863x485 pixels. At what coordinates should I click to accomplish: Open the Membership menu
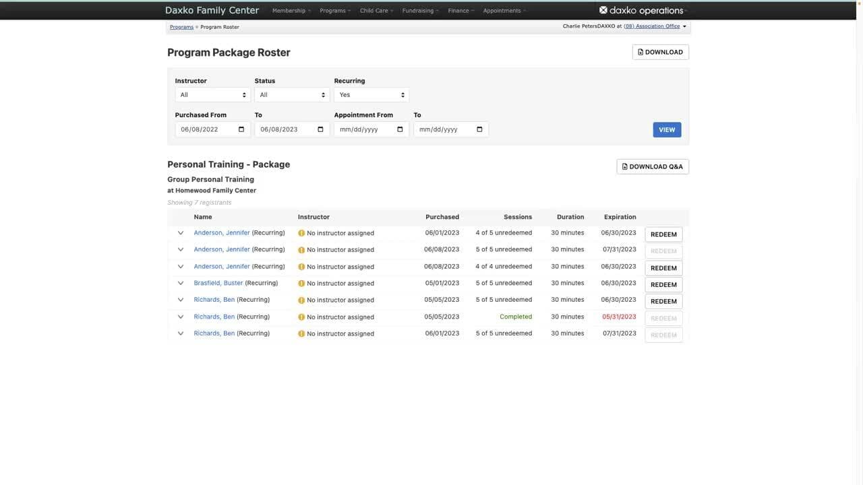pos(291,11)
